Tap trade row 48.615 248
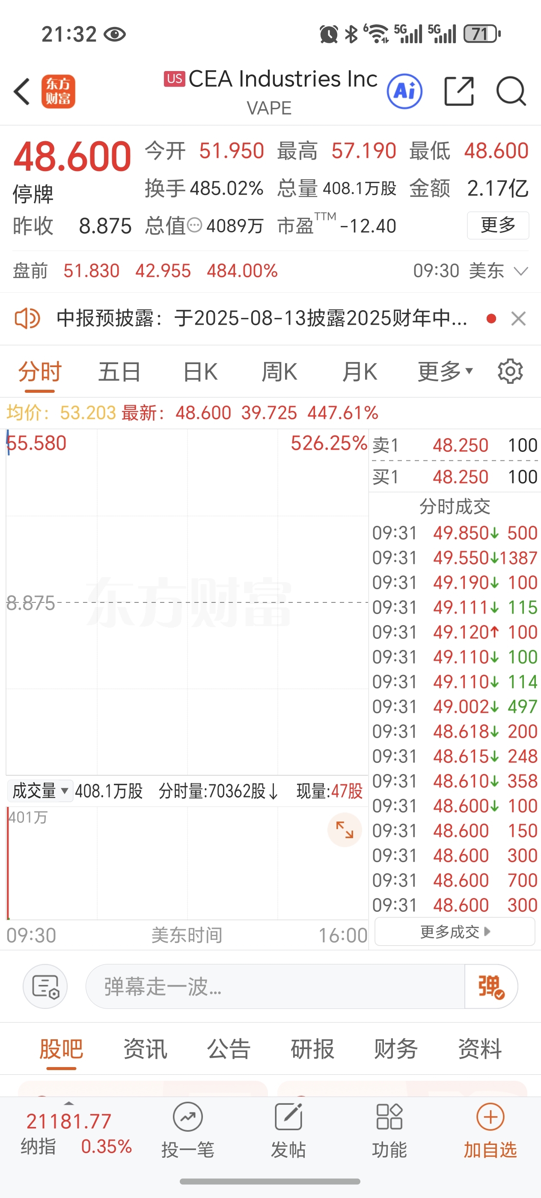Viewport: 541px width, 1198px height. pyautogui.click(x=455, y=756)
